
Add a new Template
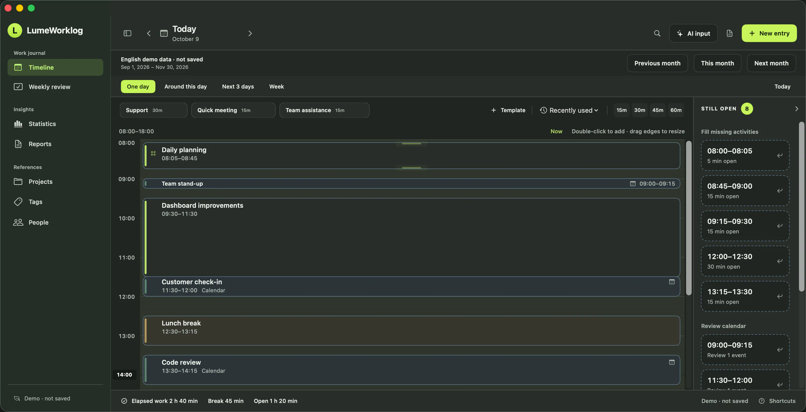pos(508,110)
